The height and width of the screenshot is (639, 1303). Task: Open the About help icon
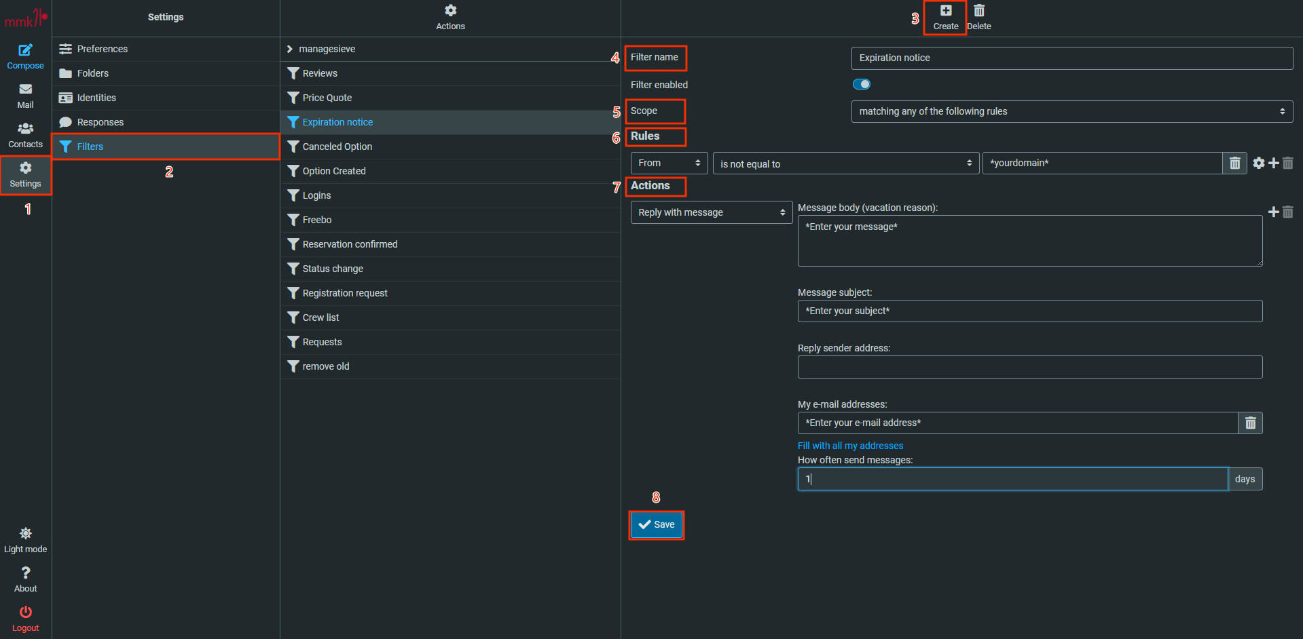25,579
